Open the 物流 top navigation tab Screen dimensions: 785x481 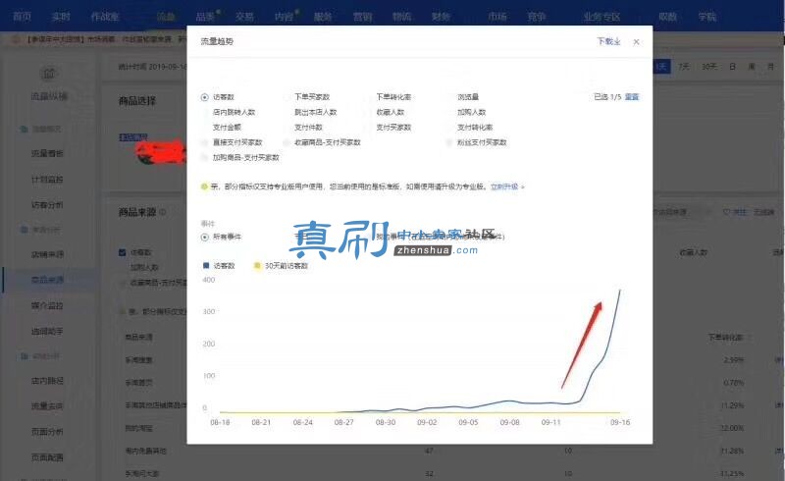(401, 17)
